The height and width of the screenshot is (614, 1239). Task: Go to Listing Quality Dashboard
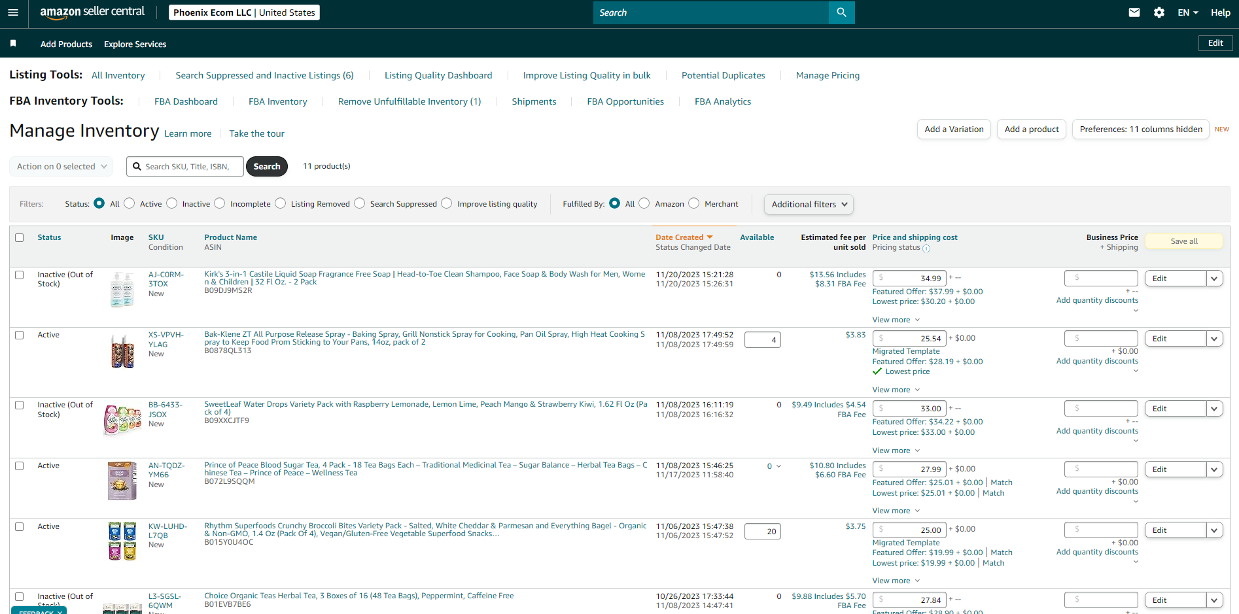(x=438, y=75)
